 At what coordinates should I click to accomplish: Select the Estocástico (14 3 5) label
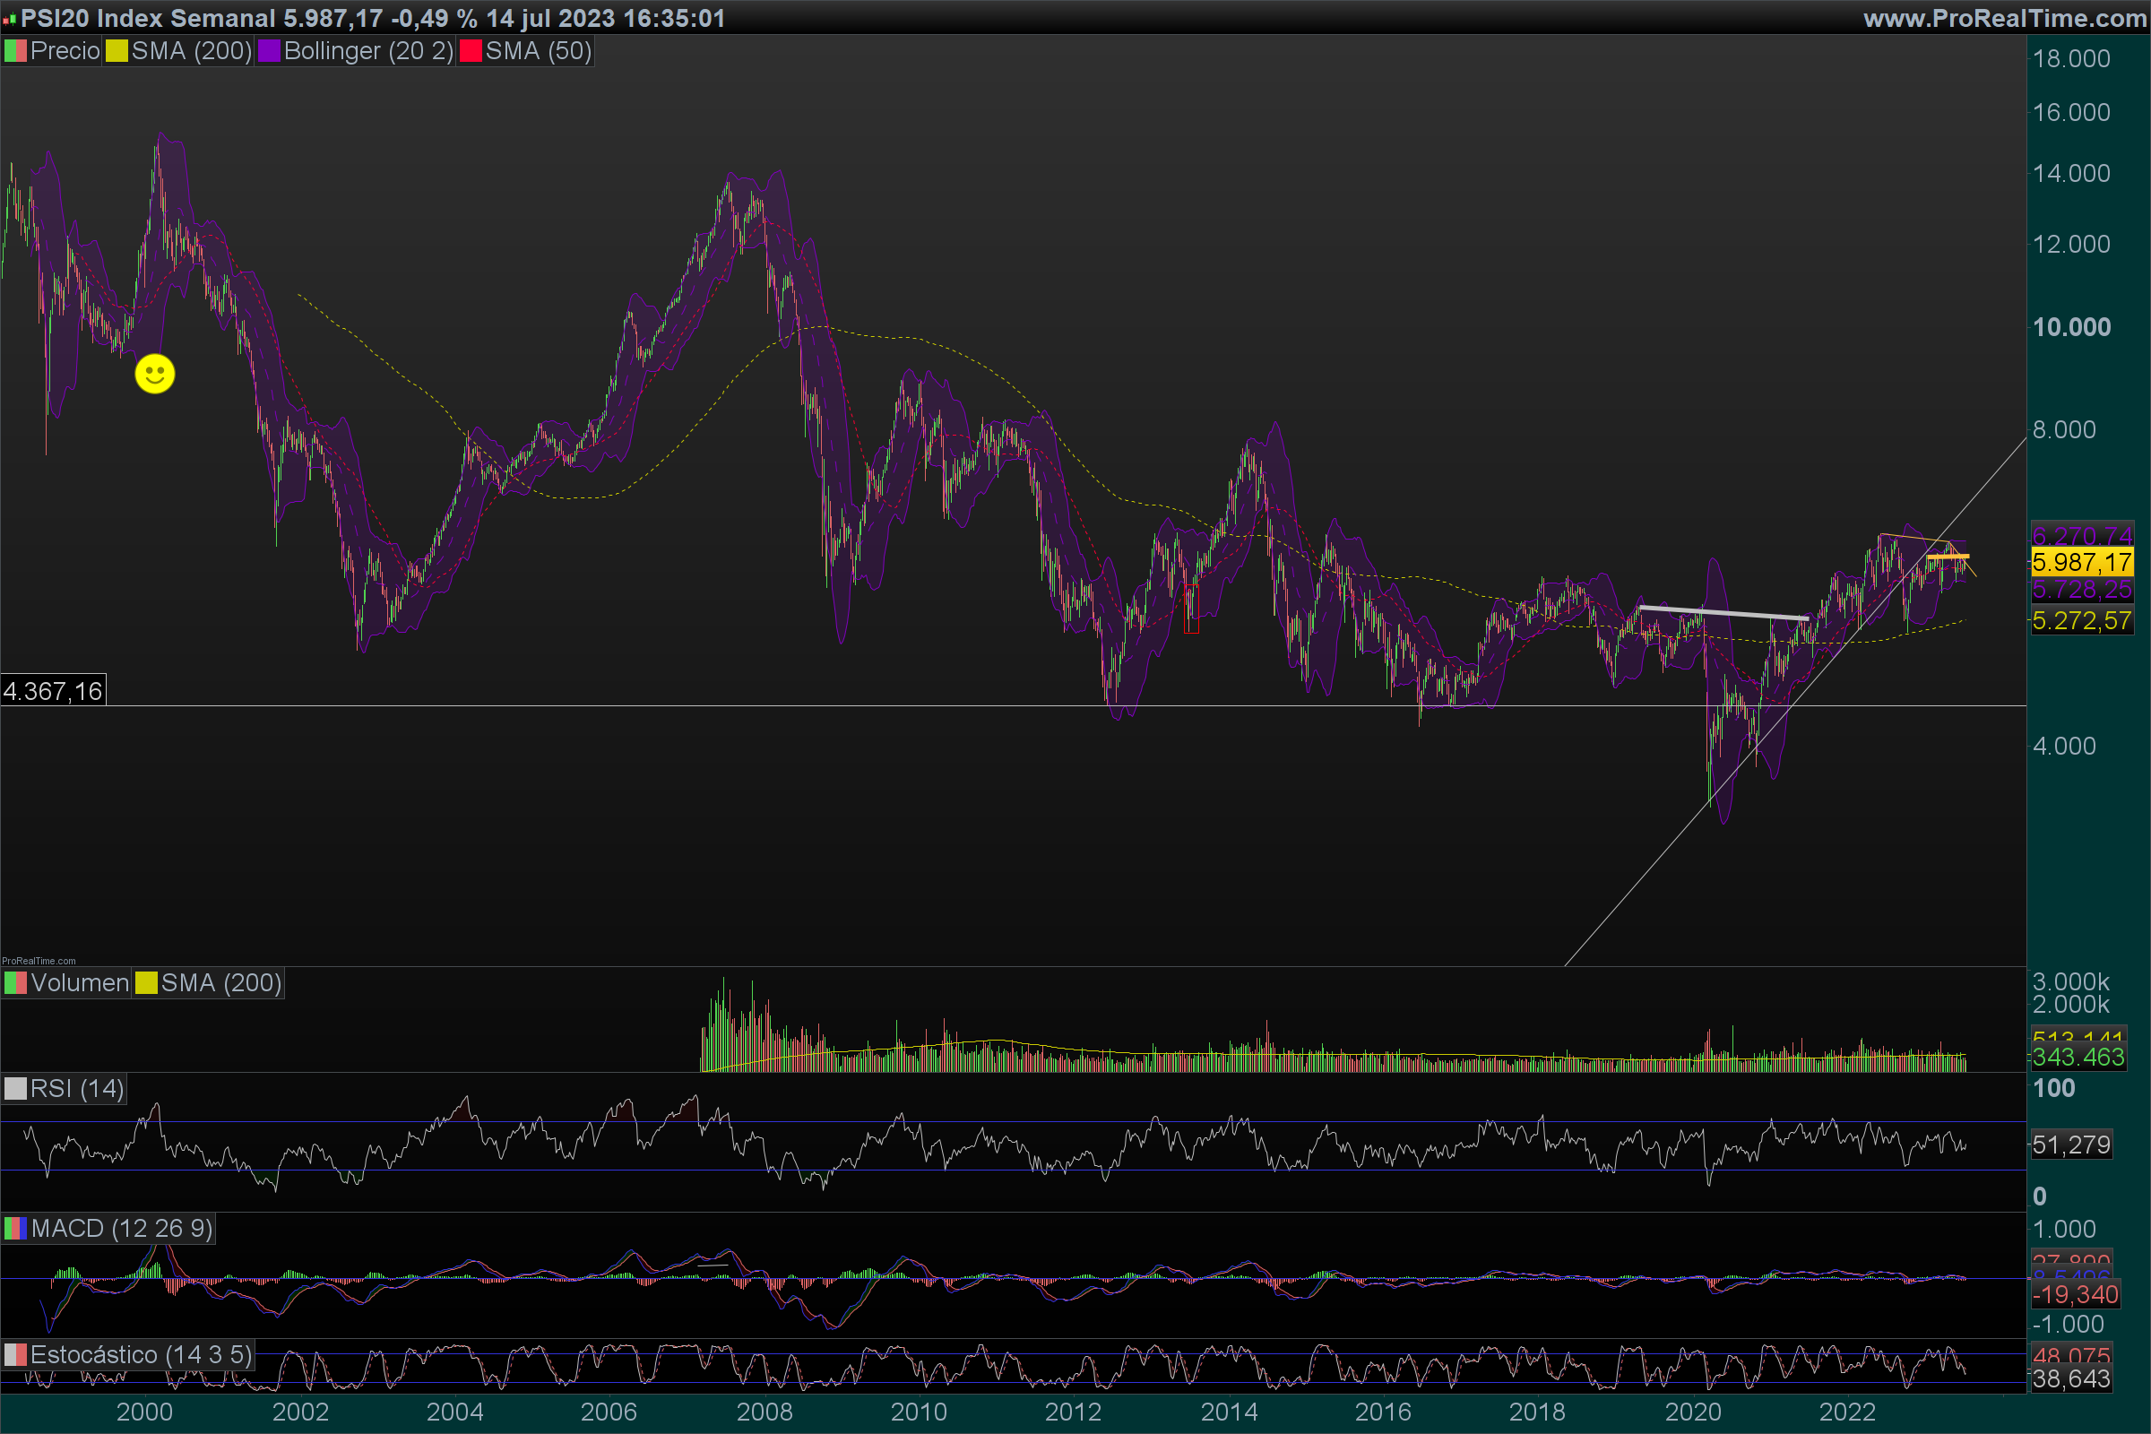coord(140,1354)
